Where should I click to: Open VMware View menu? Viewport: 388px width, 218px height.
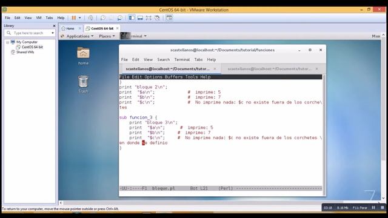click(x=28, y=18)
